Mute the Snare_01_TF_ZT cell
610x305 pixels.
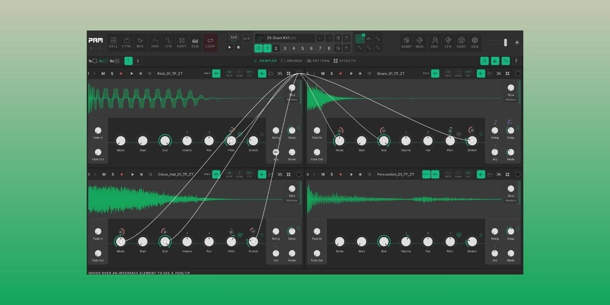323,74
